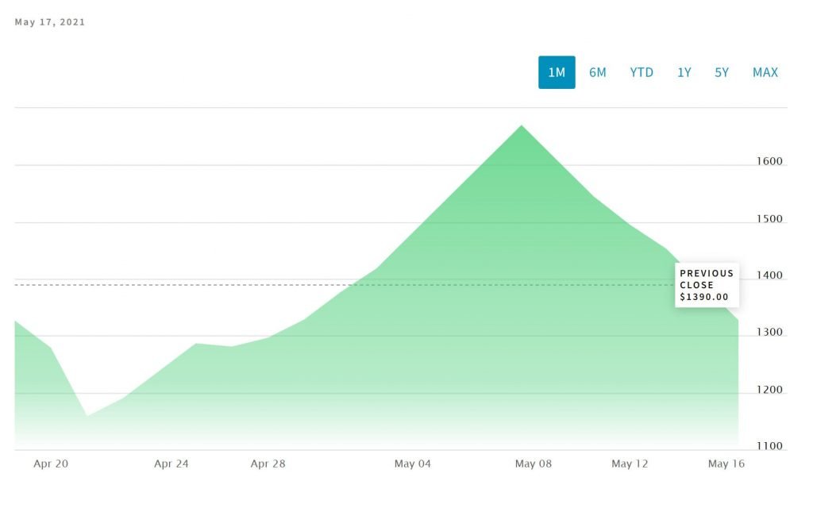Click the May 16 axis label
813x508 pixels.
pyautogui.click(x=726, y=464)
